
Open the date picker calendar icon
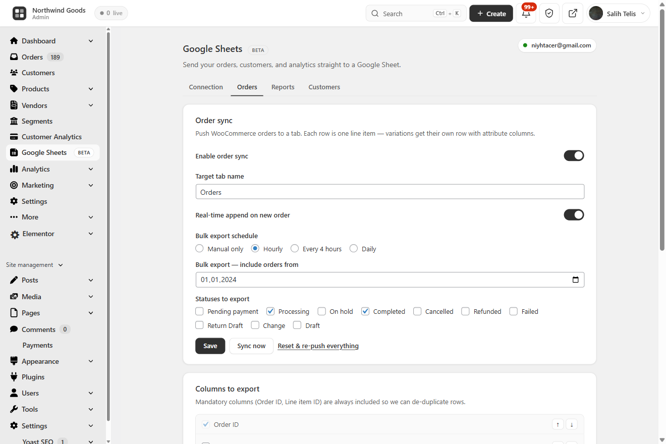point(575,280)
